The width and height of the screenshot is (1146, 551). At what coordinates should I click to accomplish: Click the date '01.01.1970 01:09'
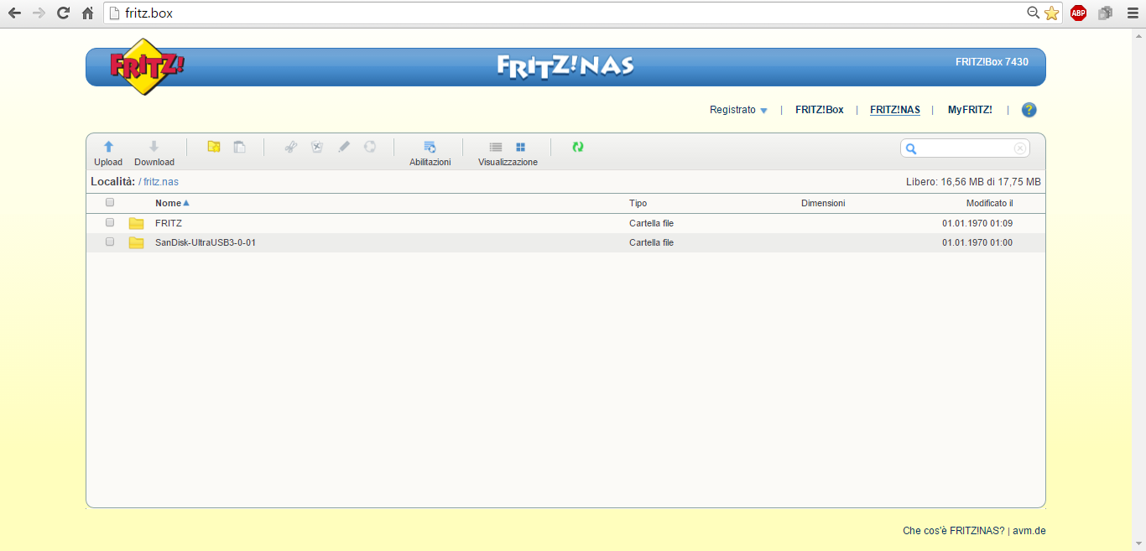977,223
